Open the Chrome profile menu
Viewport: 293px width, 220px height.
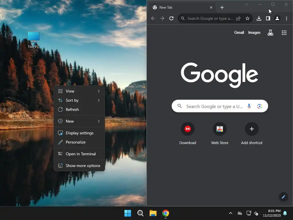click(x=277, y=18)
